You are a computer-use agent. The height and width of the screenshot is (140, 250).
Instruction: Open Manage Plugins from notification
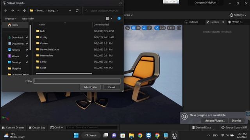tap(214, 121)
